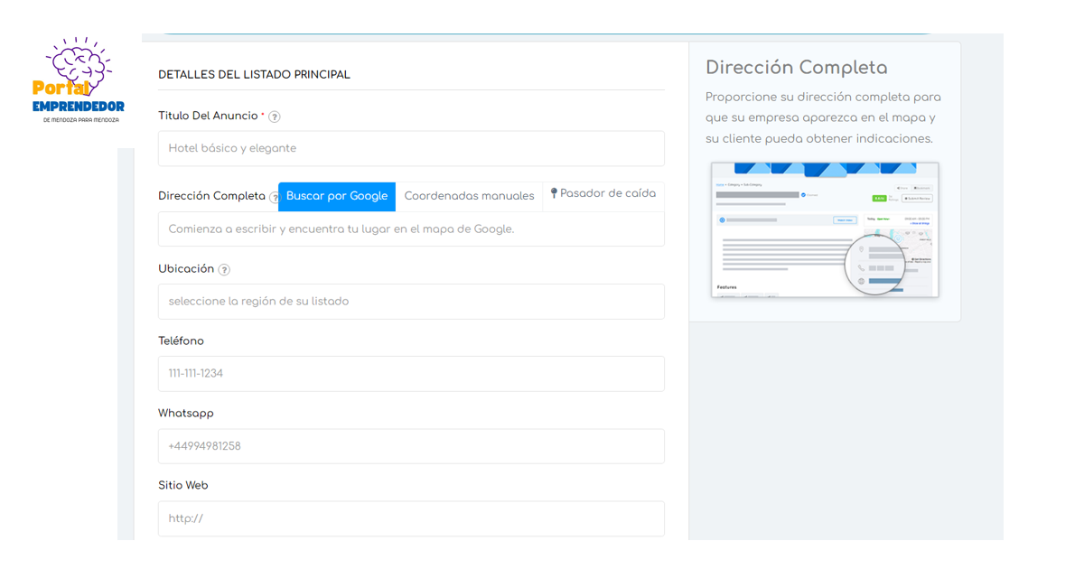The width and height of the screenshot is (1084, 569).
Task: Open help icon beside Titulo Del Anuncio
Action: pyautogui.click(x=275, y=117)
